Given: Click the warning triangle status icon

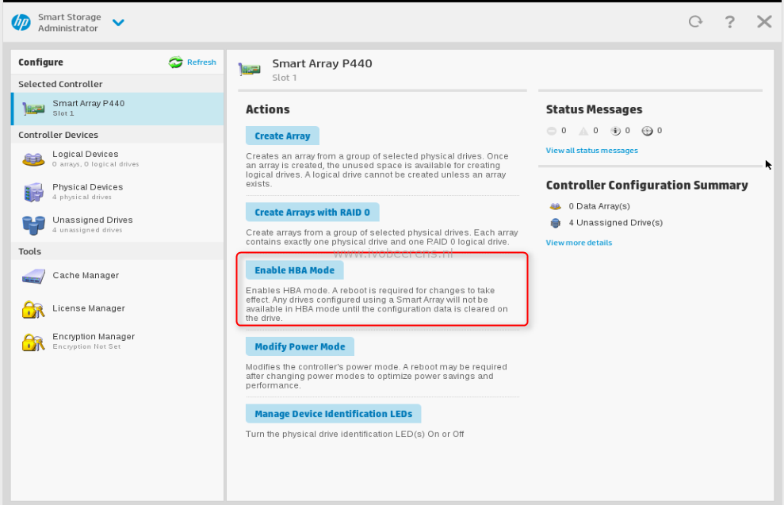Looking at the screenshot, I should coord(583,131).
